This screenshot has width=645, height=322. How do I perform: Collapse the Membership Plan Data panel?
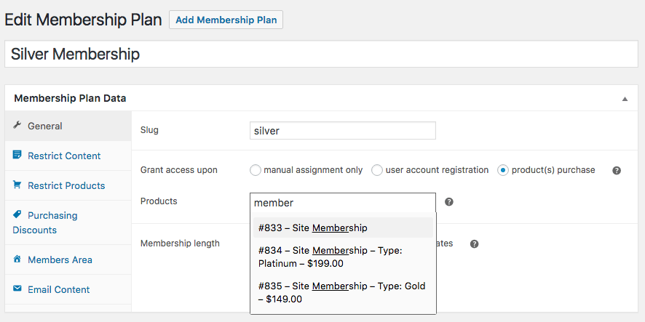(x=625, y=99)
